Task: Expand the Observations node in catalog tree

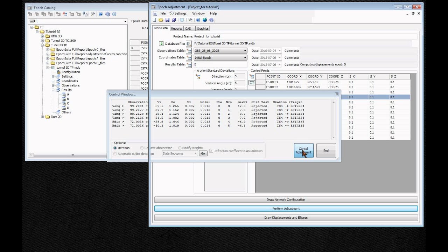Action: tap(53, 85)
